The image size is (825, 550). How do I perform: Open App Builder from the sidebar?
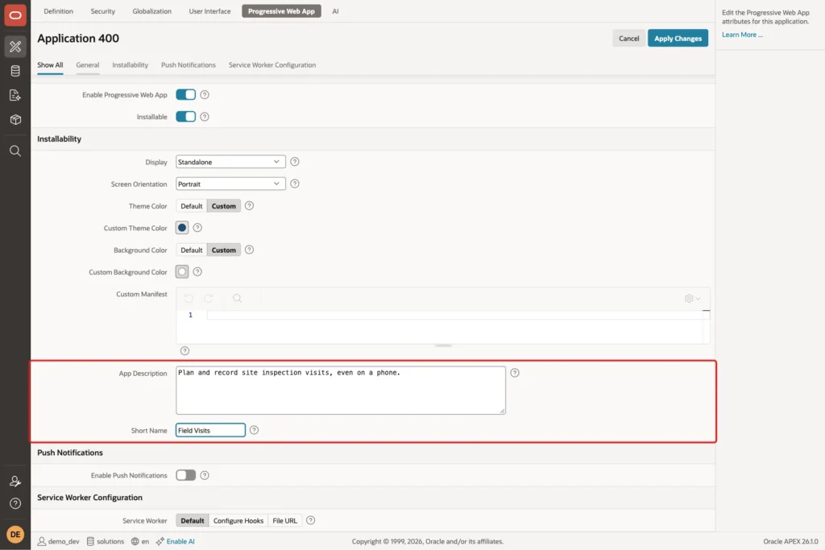click(15, 47)
